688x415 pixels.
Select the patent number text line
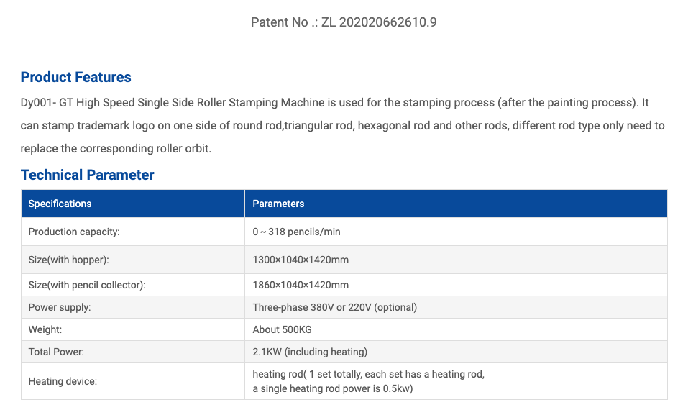[x=344, y=22]
